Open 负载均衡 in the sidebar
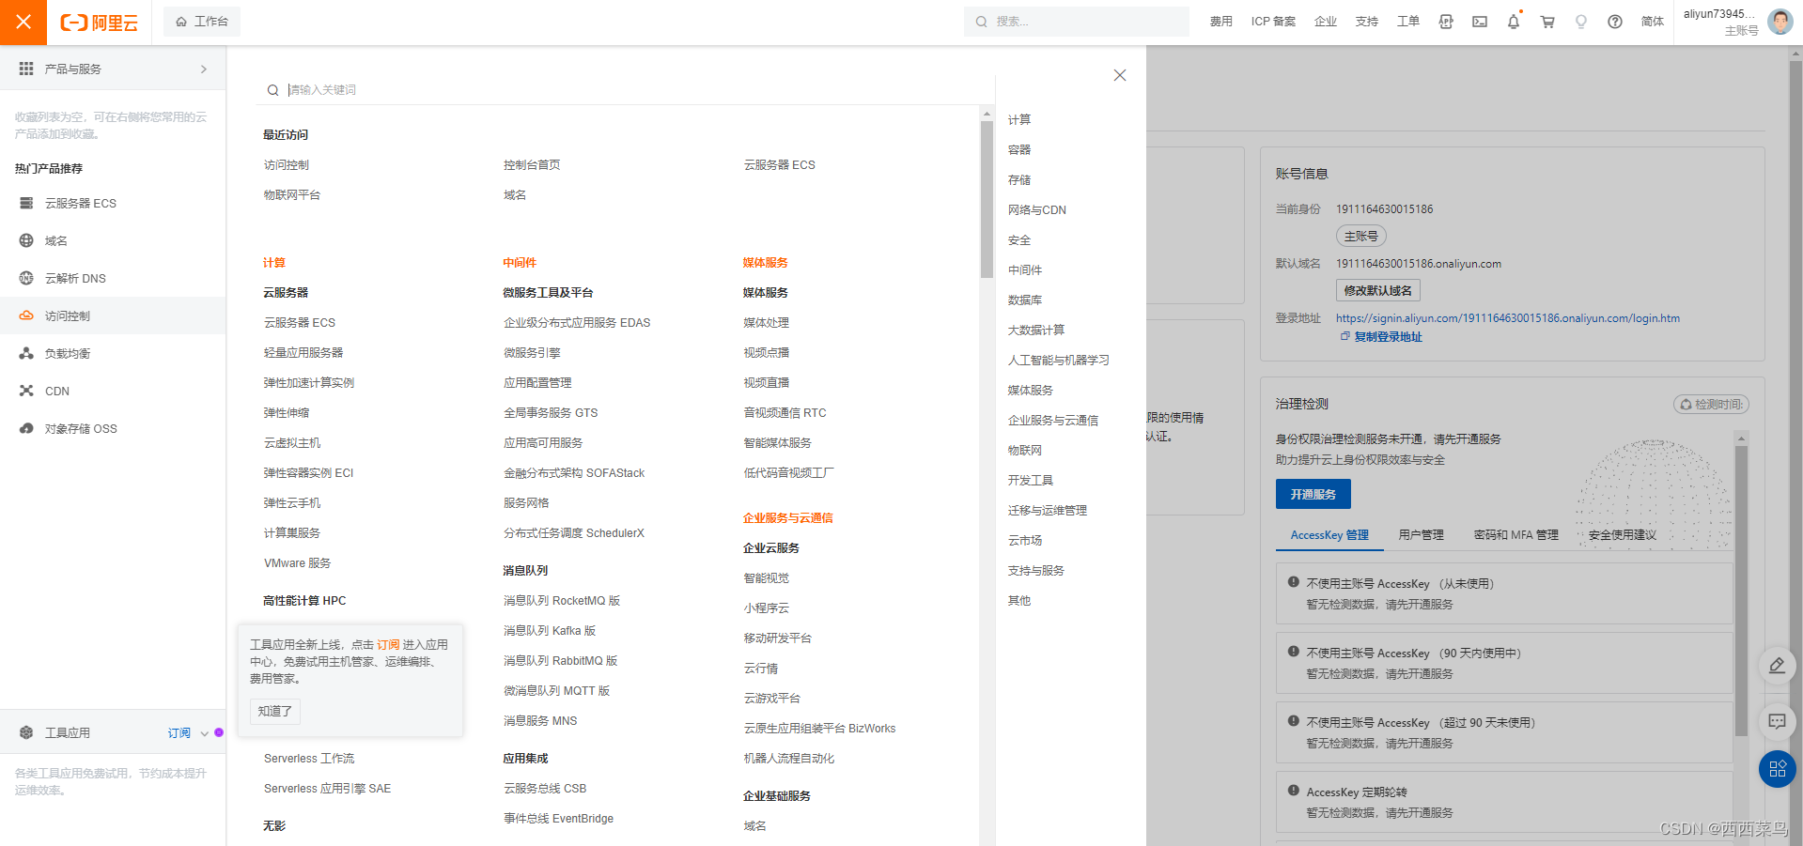The height and width of the screenshot is (846, 1803). tap(113, 354)
